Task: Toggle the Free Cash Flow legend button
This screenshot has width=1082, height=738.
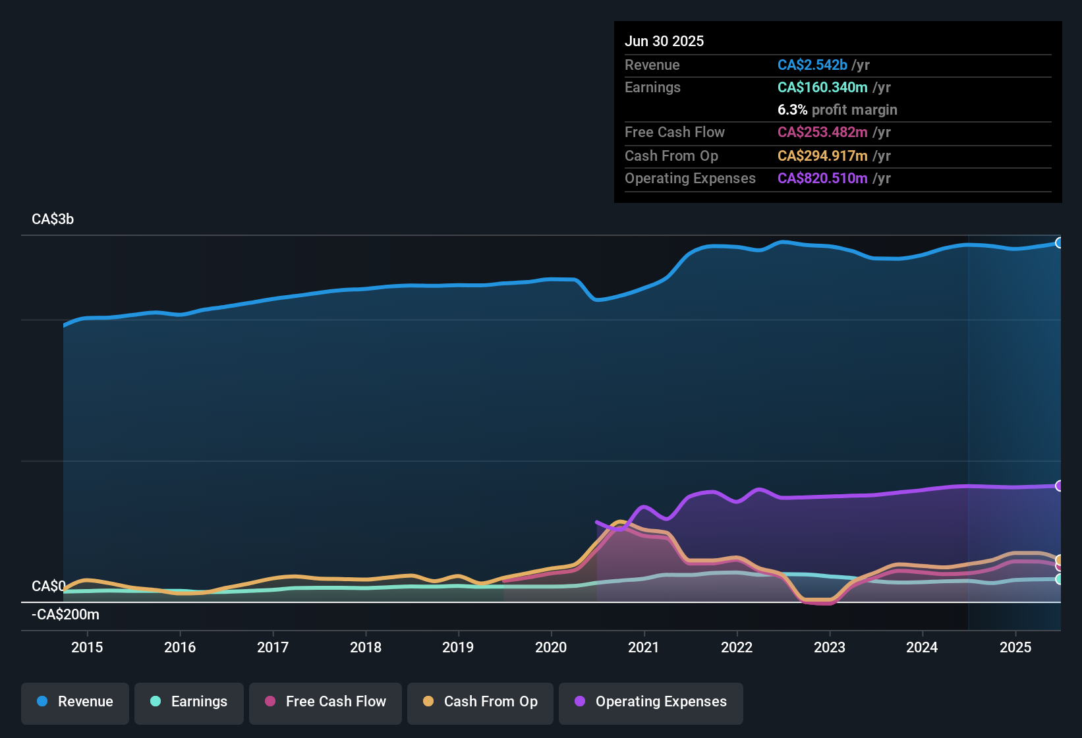Action: [326, 702]
